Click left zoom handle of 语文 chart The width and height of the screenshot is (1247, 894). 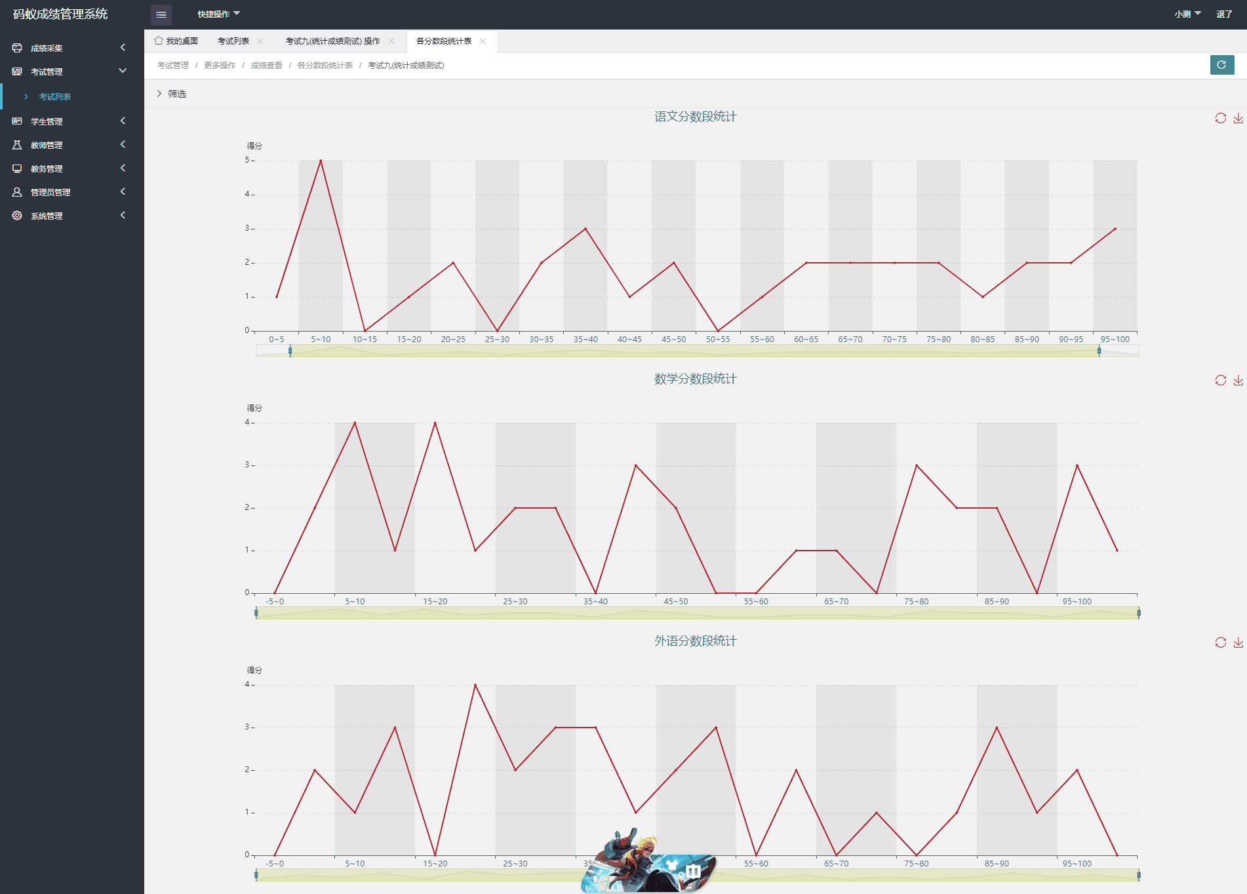pos(290,351)
